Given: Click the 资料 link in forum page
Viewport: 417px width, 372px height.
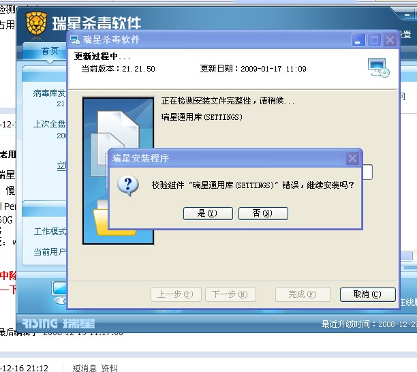Looking at the screenshot, I should click(109, 368).
